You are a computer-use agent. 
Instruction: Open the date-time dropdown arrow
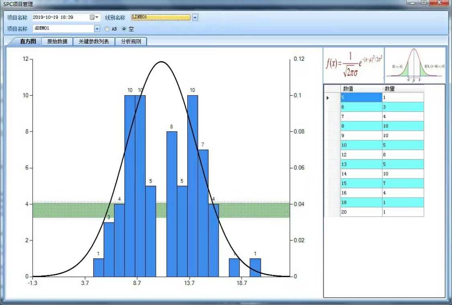[x=97, y=17]
